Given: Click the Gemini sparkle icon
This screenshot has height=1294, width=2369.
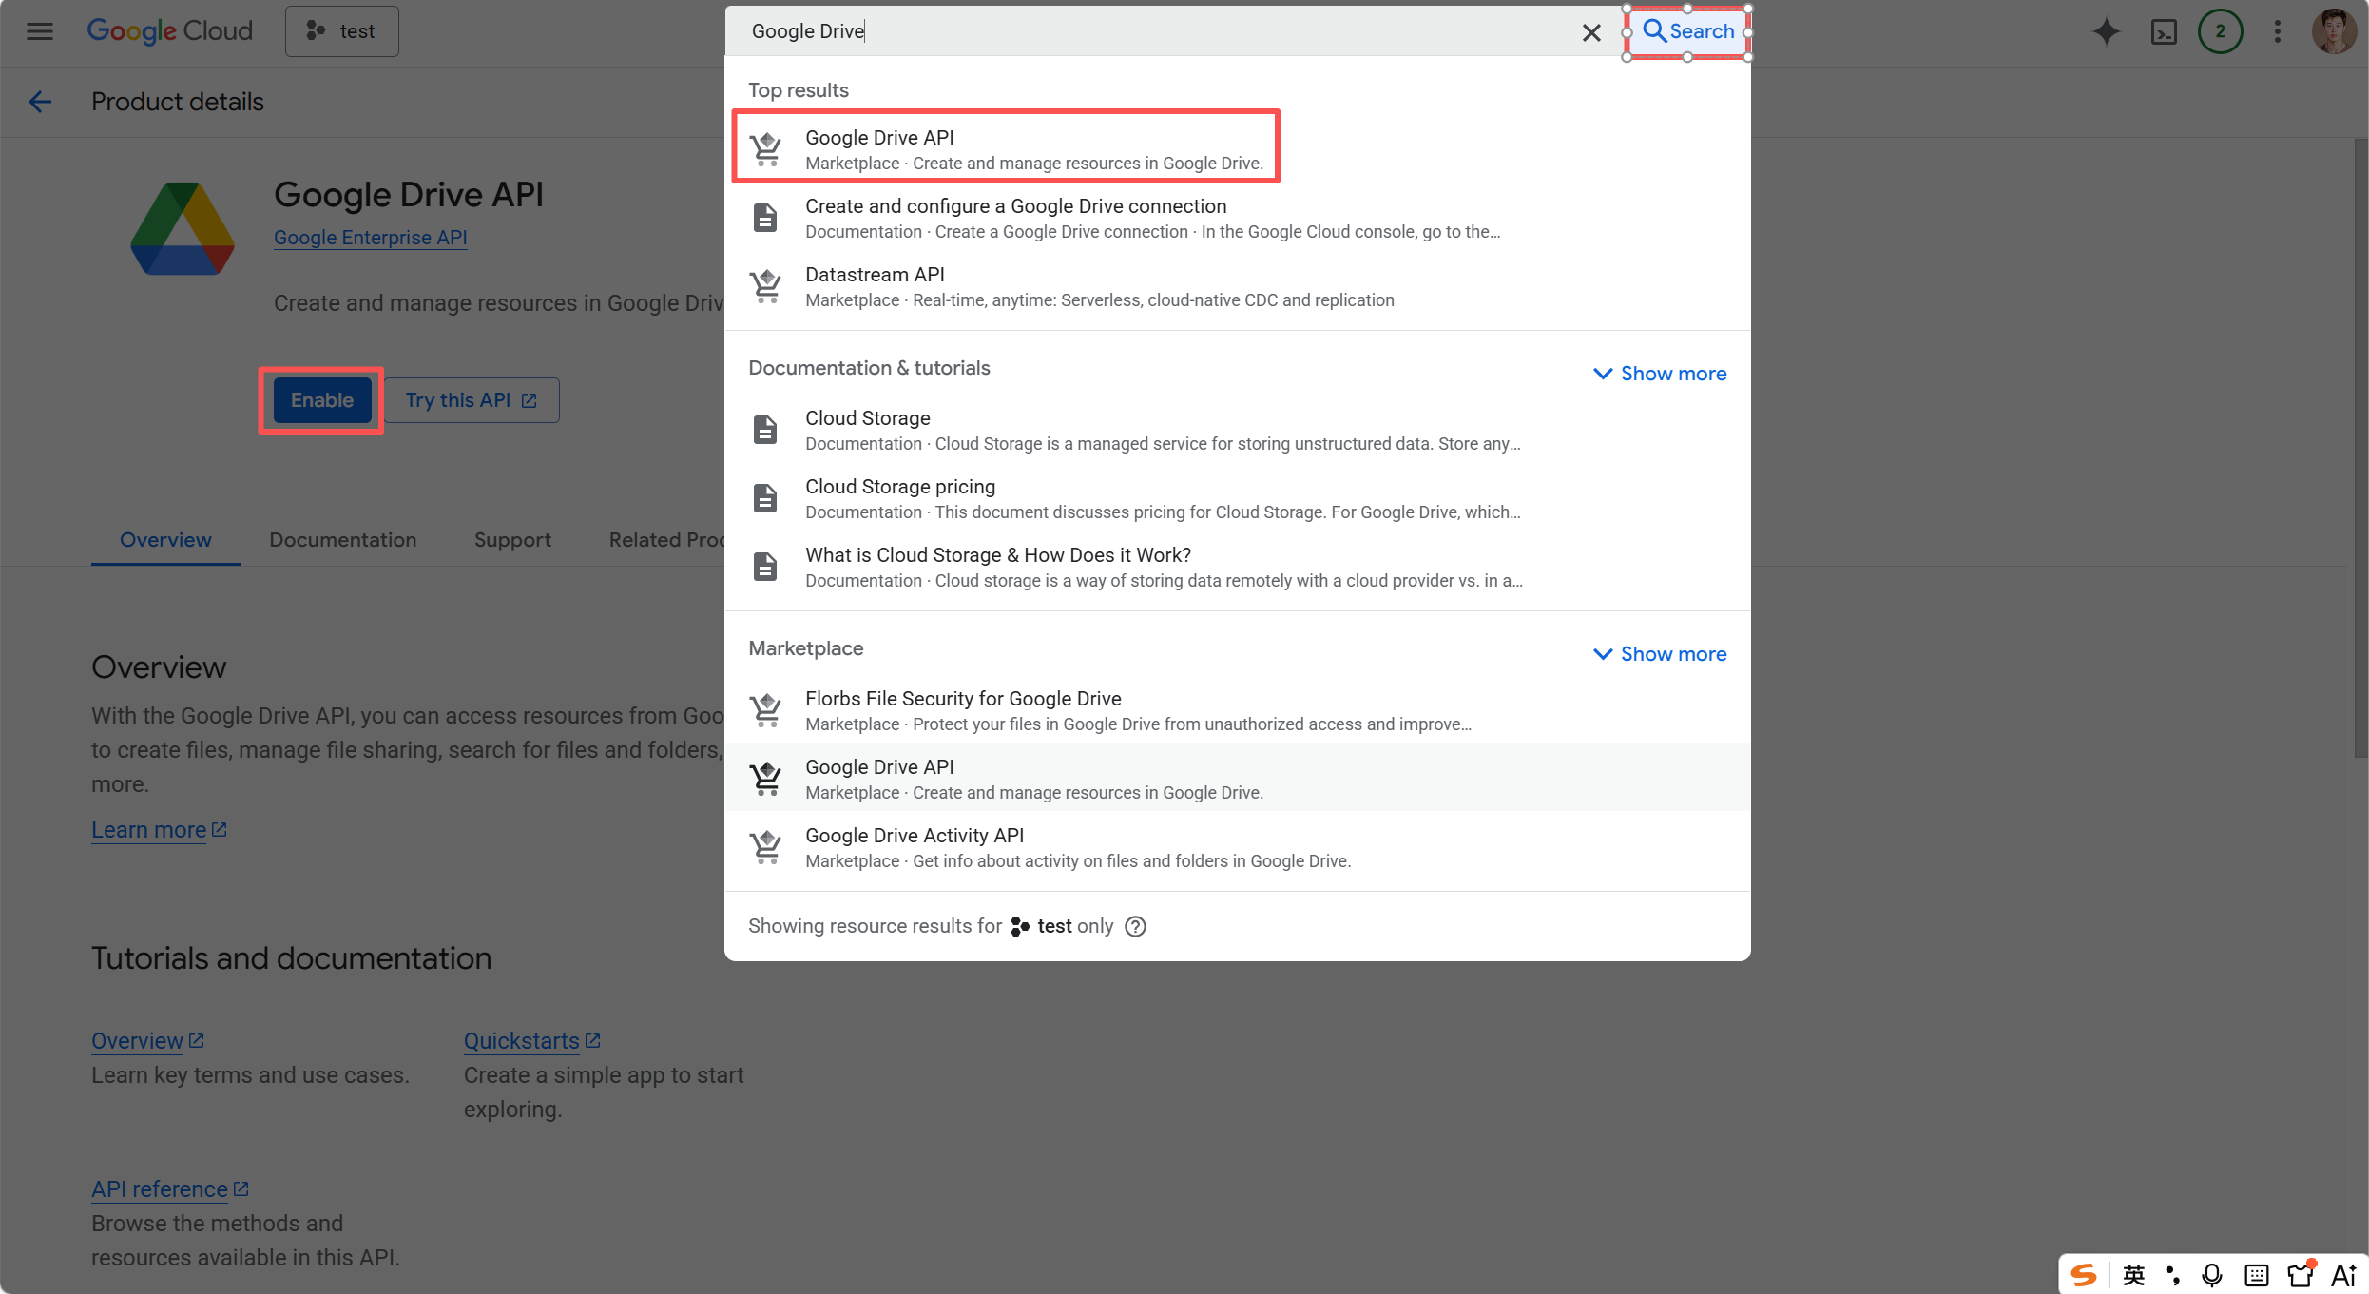Looking at the screenshot, I should (x=2106, y=31).
